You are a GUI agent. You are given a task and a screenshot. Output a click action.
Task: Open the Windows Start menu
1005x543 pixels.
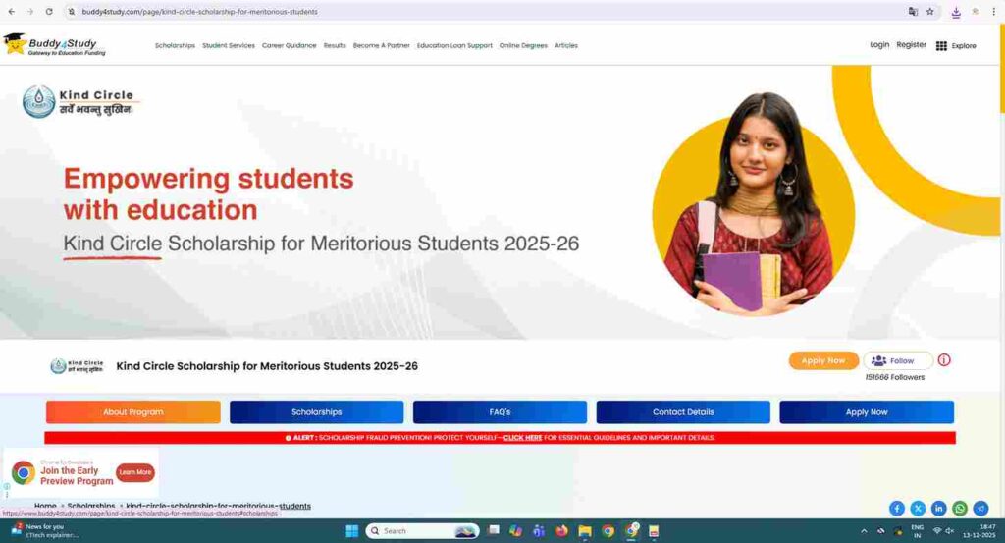352,531
